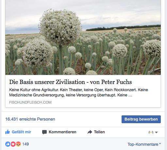
Task: Click the Kommentieren label
Action: click(62, 132)
